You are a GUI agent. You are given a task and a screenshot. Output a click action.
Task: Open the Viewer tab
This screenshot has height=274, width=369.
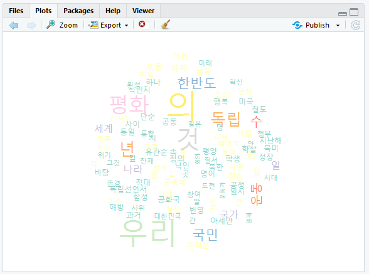(143, 11)
